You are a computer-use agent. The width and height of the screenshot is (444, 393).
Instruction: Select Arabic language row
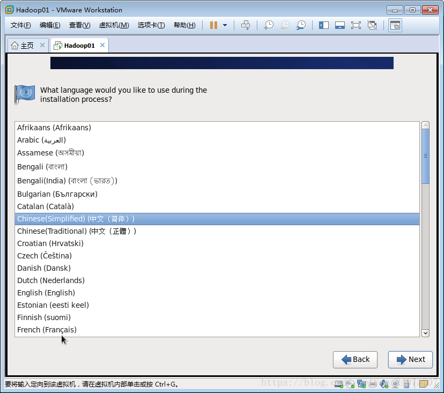(217, 140)
